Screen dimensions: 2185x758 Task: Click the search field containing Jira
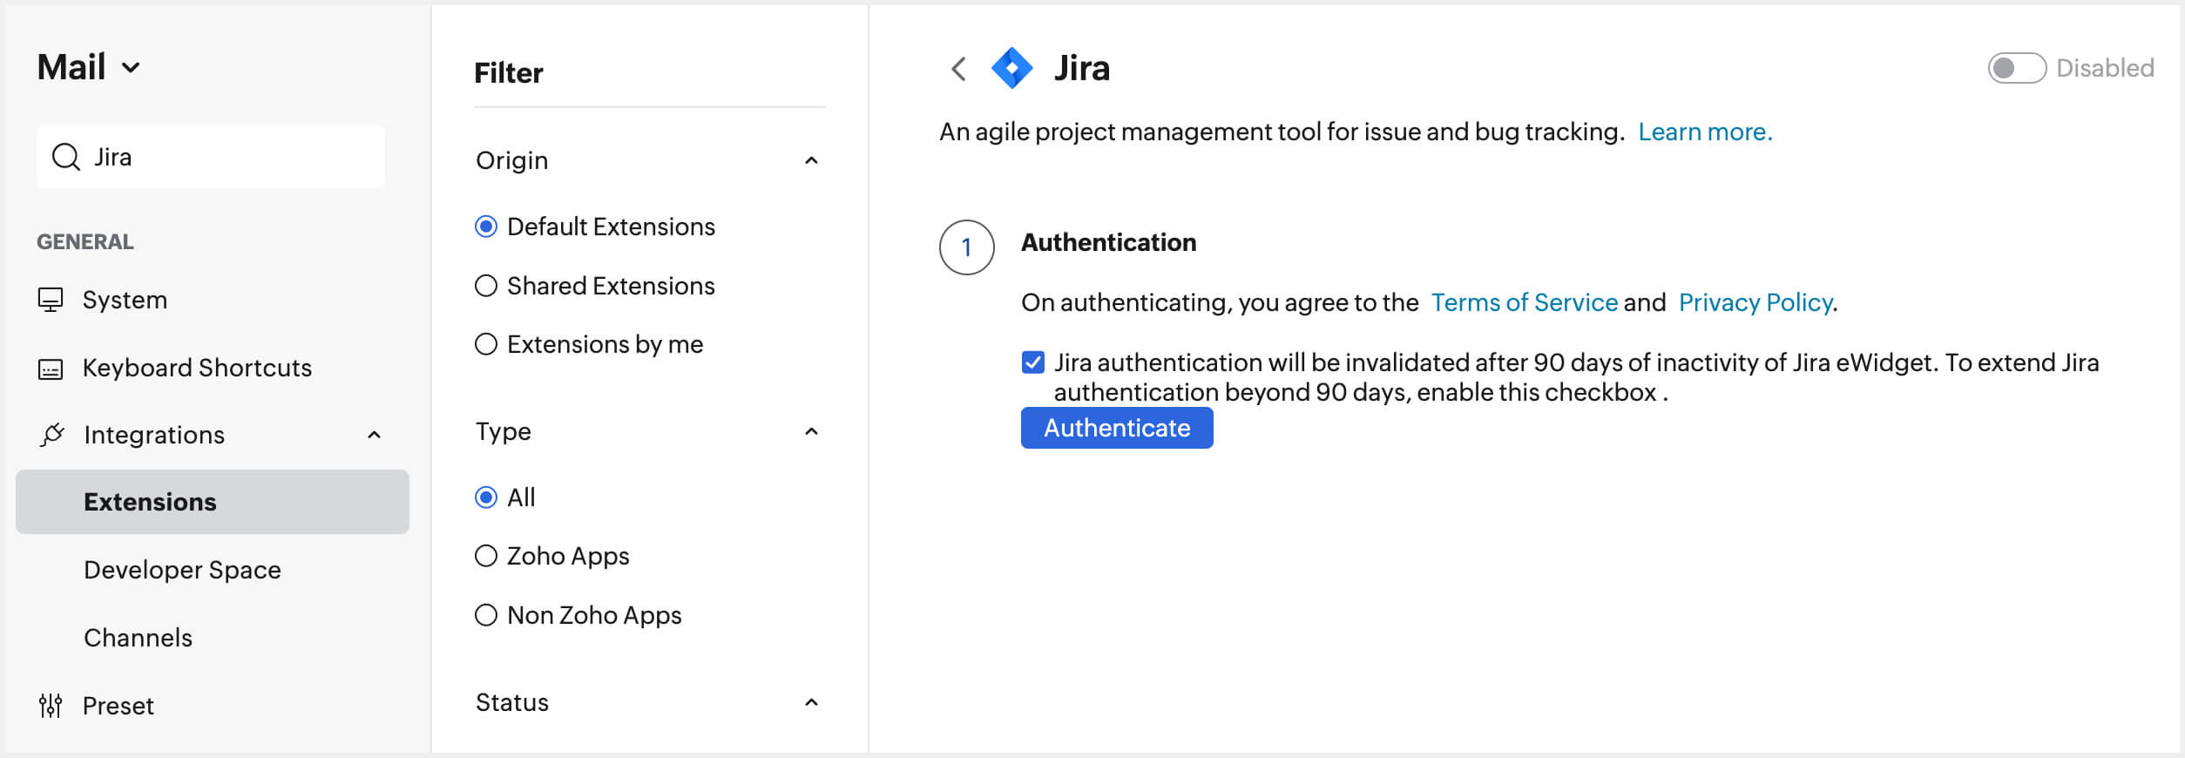tap(211, 157)
